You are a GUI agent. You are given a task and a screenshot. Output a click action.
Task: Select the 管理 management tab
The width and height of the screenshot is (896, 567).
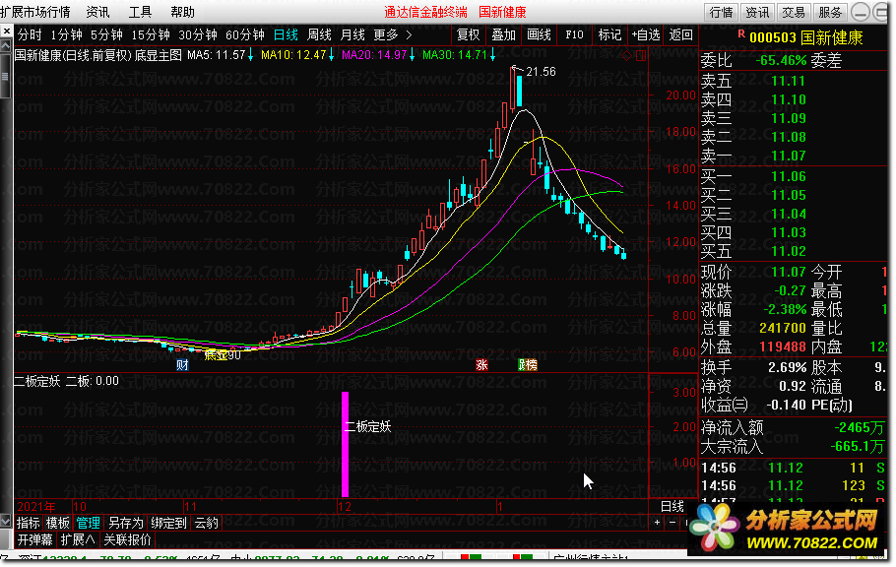point(88,523)
